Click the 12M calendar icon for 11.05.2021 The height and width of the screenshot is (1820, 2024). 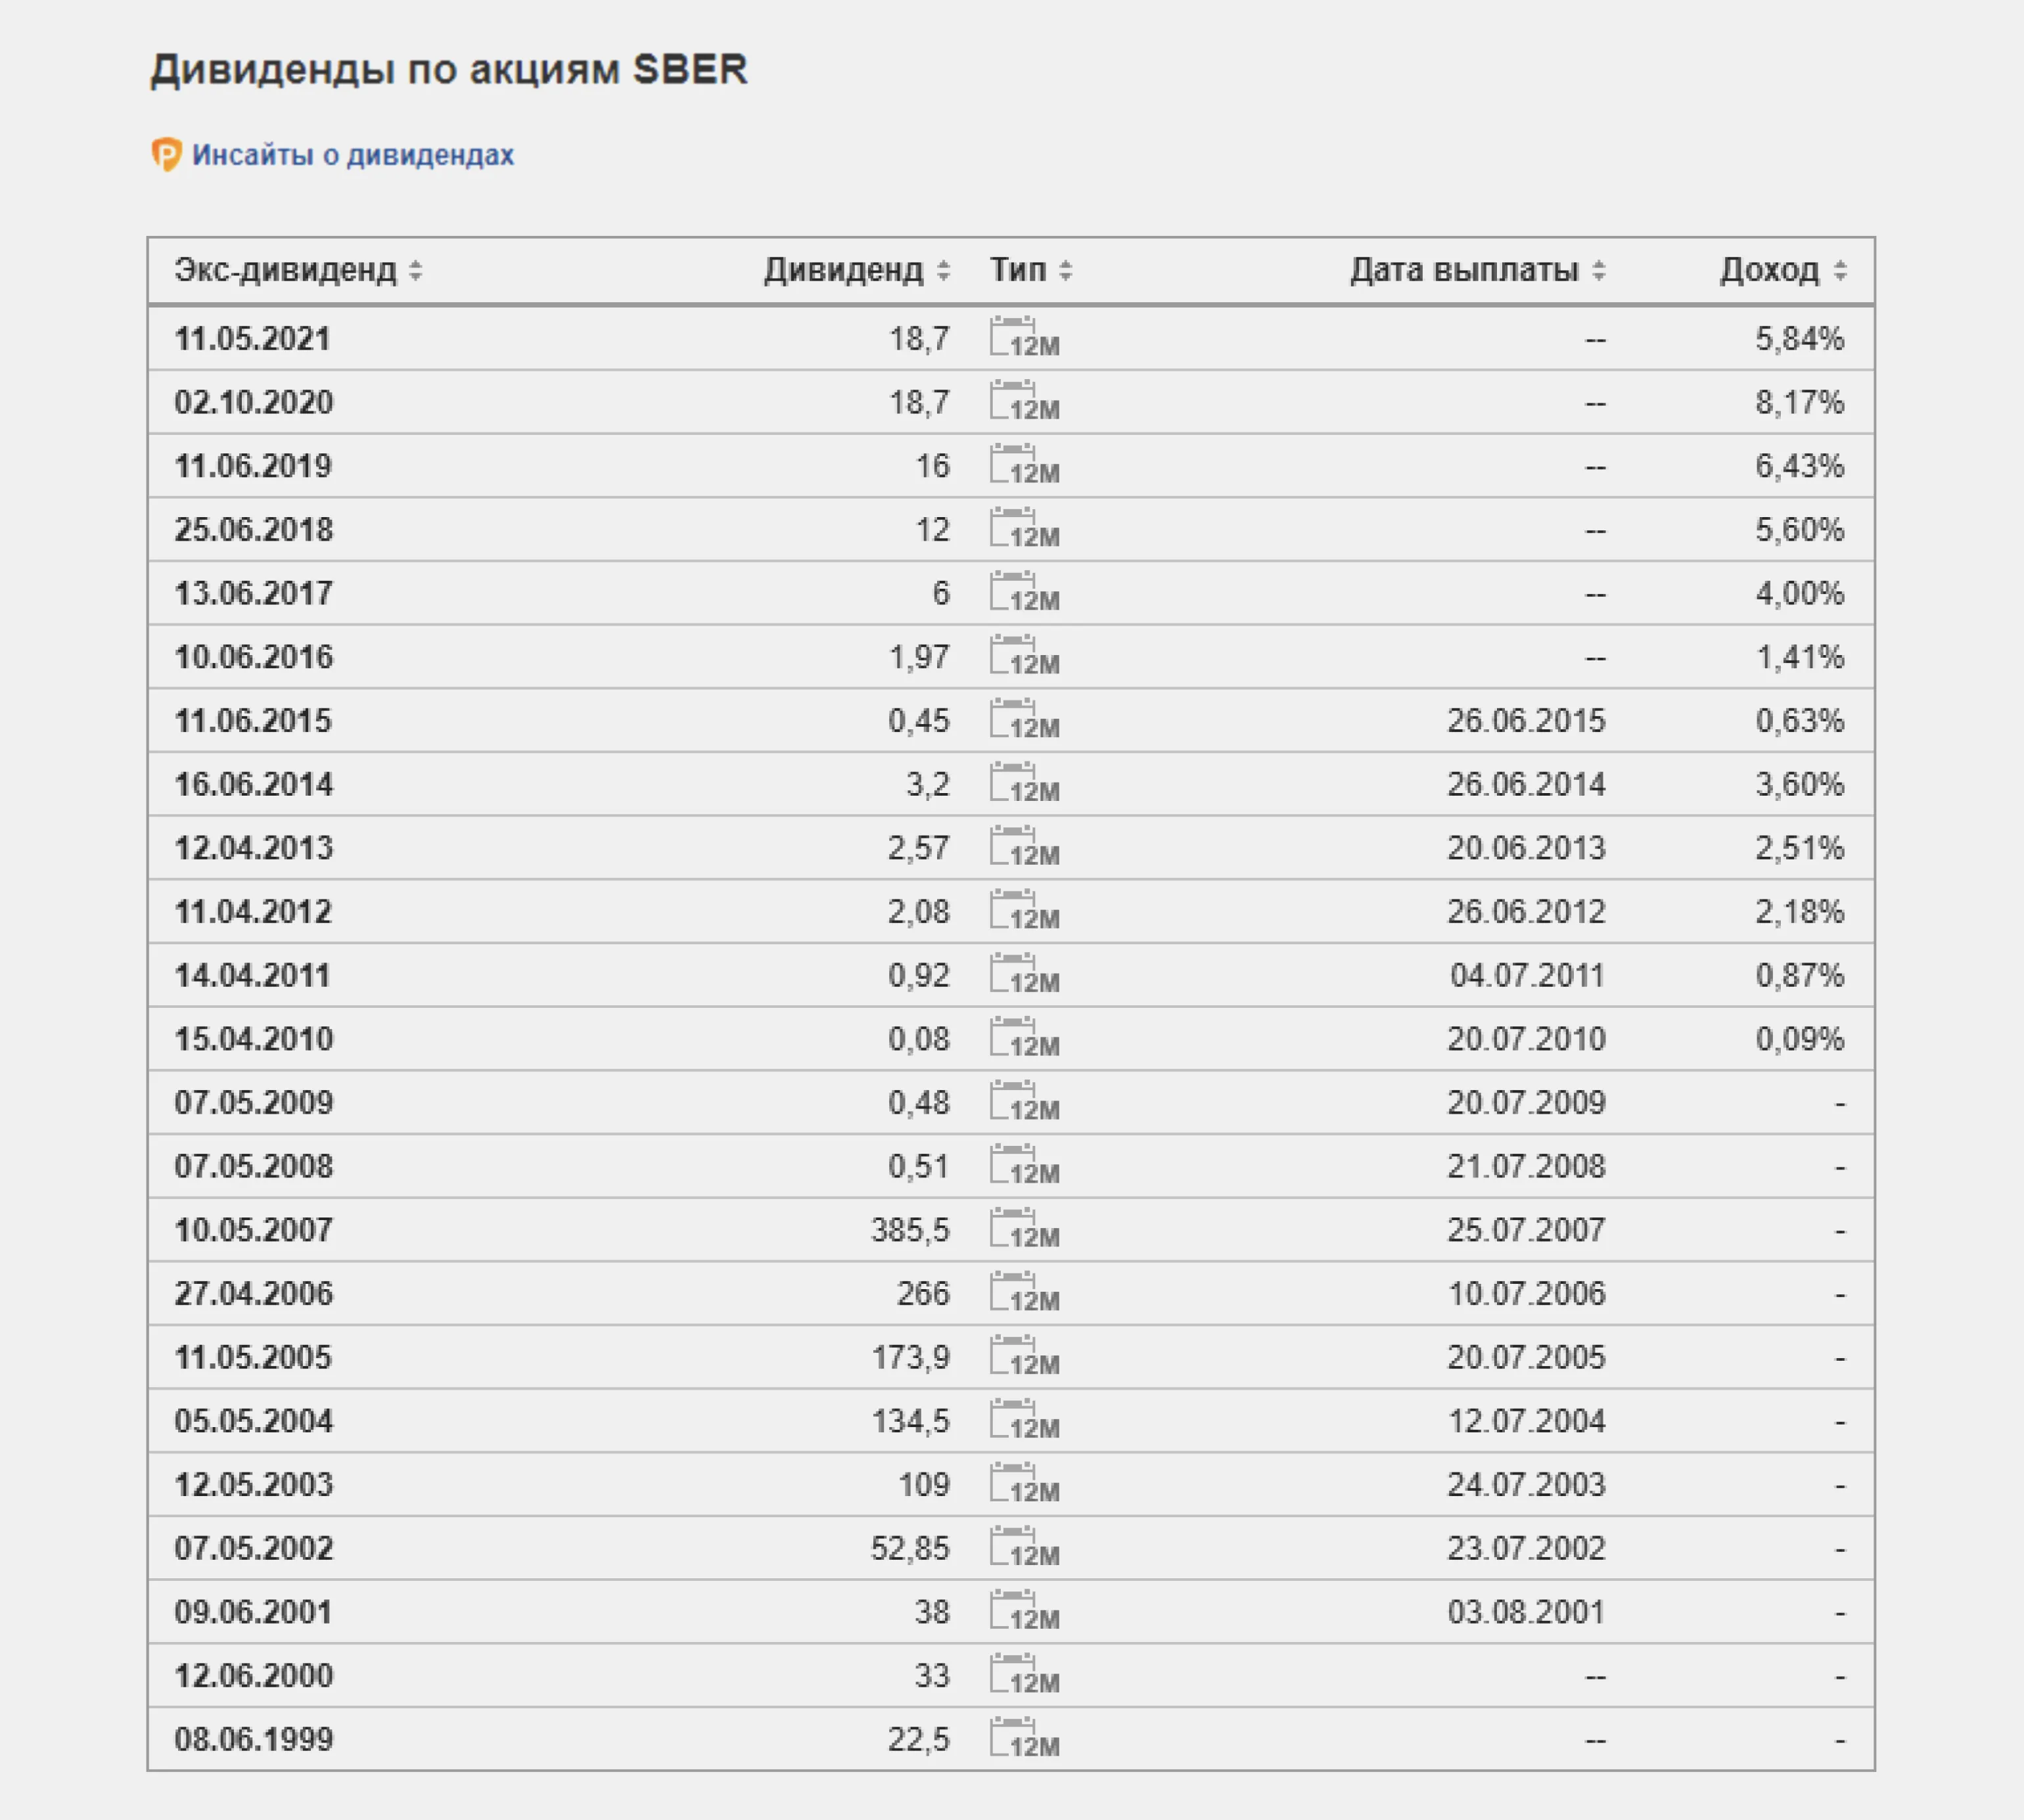(1024, 338)
